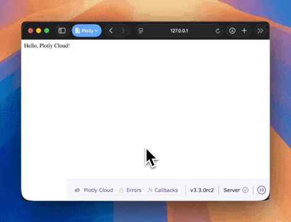This screenshot has height=222, width=291.
Task: Click the Server status label
Action: point(232,190)
